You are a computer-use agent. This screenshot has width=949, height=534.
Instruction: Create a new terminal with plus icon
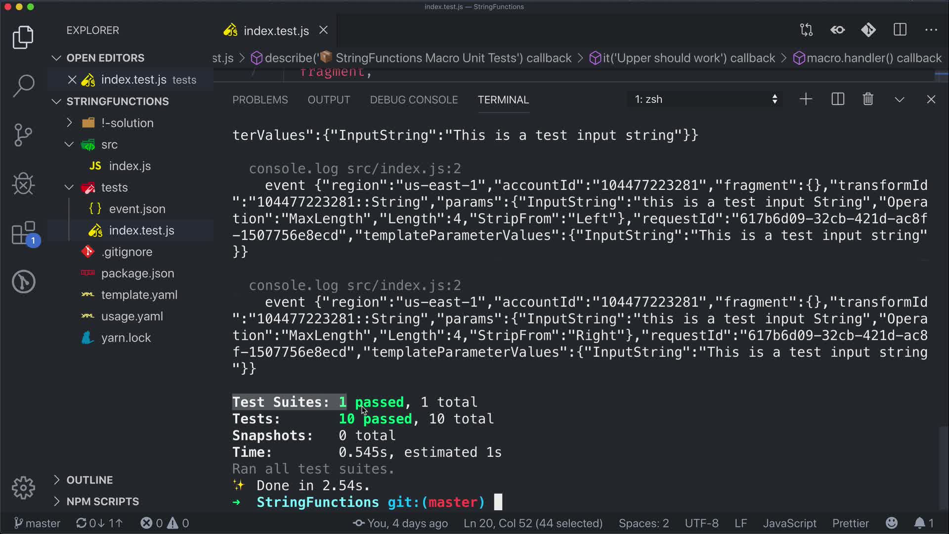(806, 99)
